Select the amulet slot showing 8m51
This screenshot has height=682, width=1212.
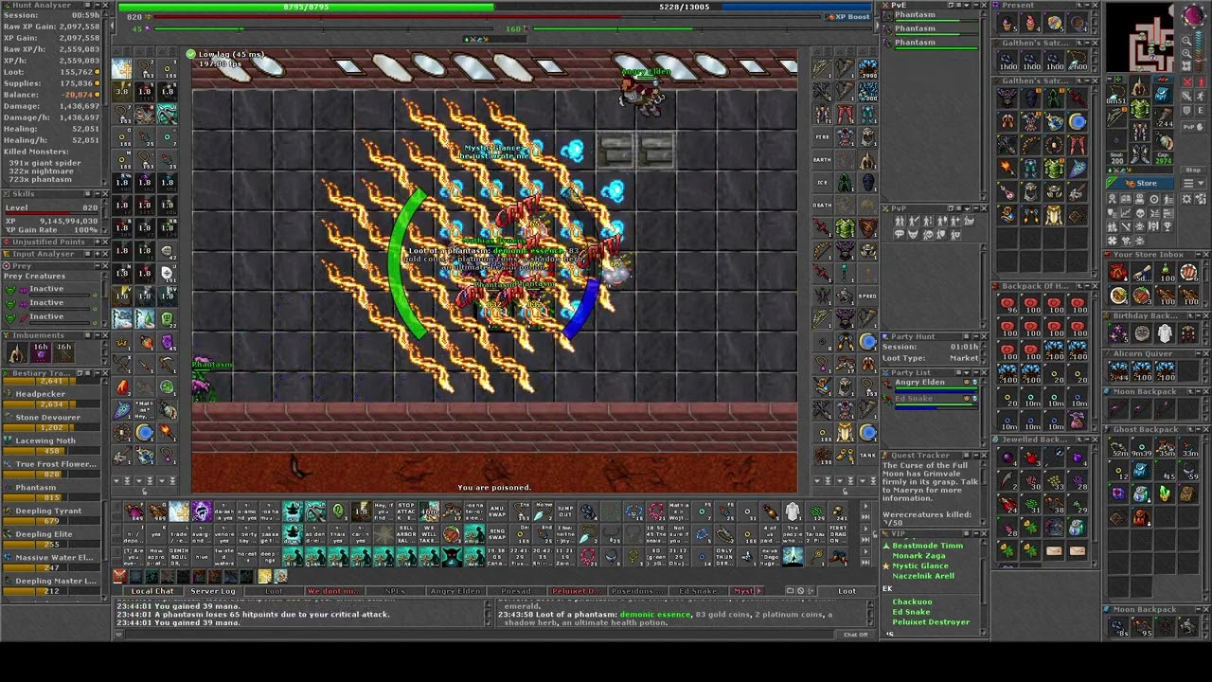coord(1116,95)
